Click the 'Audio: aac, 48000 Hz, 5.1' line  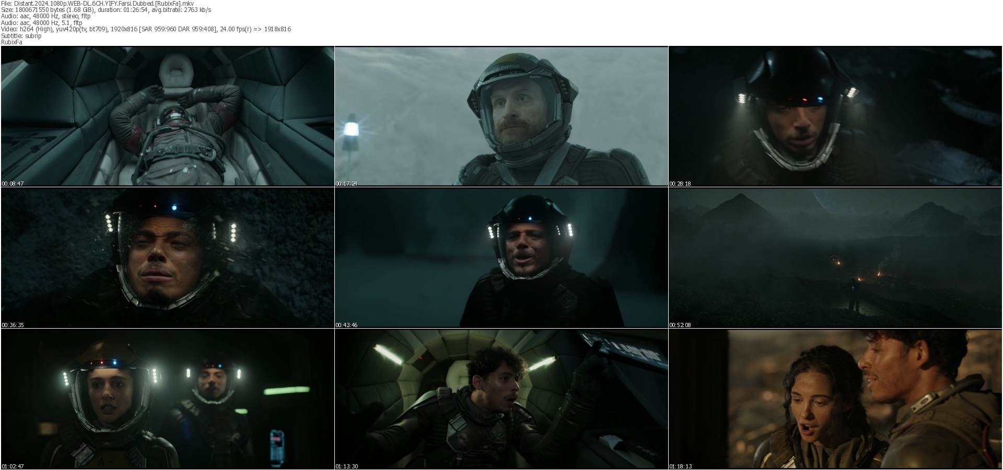pos(42,23)
